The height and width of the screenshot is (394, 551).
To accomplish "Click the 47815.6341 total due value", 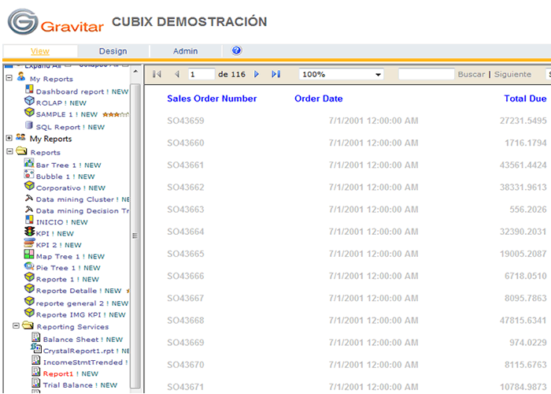I will [523, 320].
